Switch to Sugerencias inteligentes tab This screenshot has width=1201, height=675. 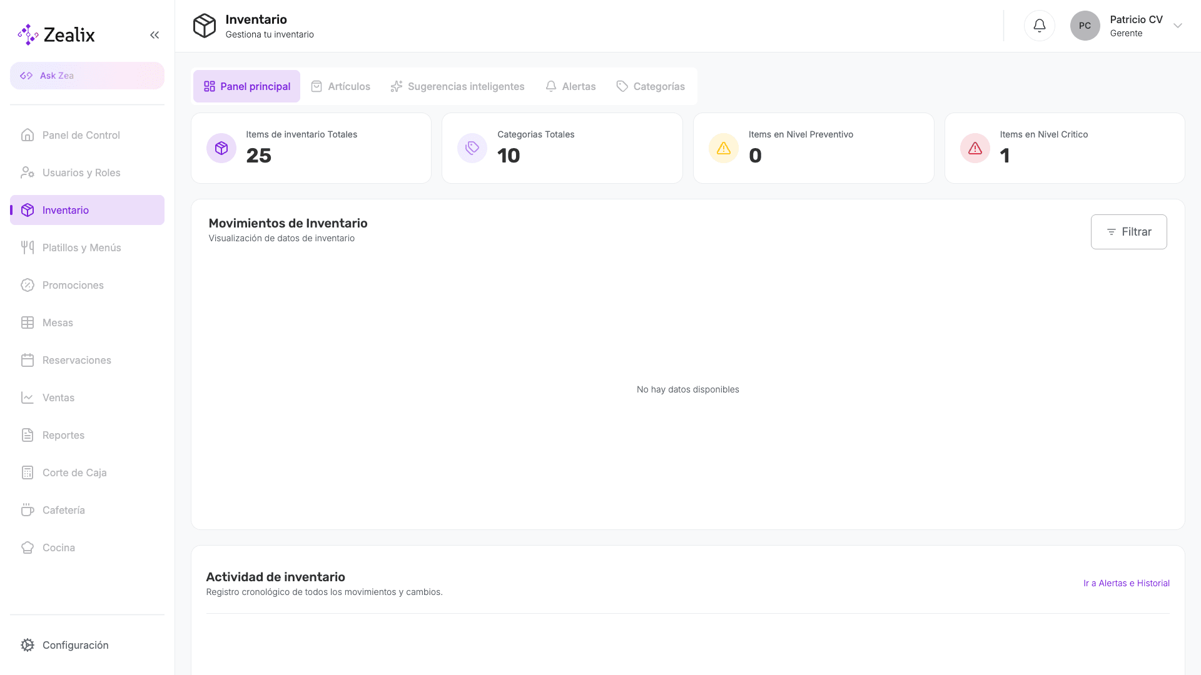457,86
